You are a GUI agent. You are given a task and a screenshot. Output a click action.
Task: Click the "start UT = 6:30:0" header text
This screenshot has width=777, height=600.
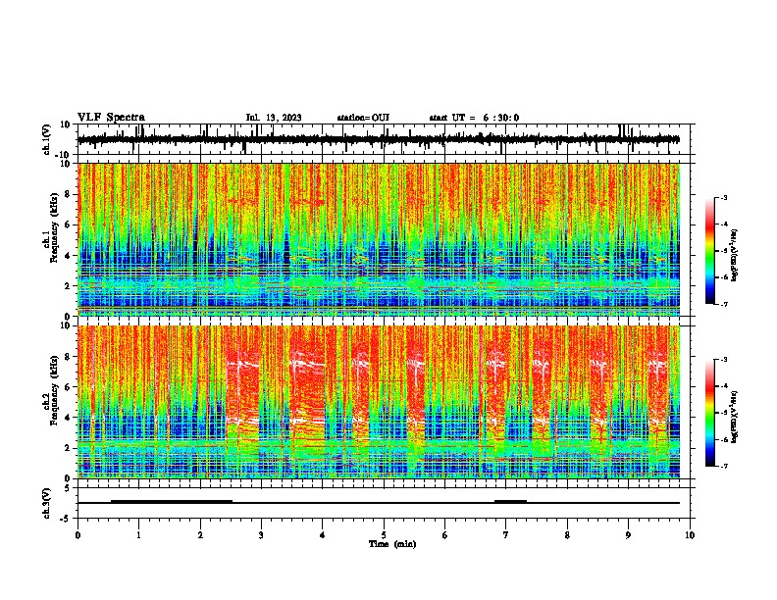[474, 118]
